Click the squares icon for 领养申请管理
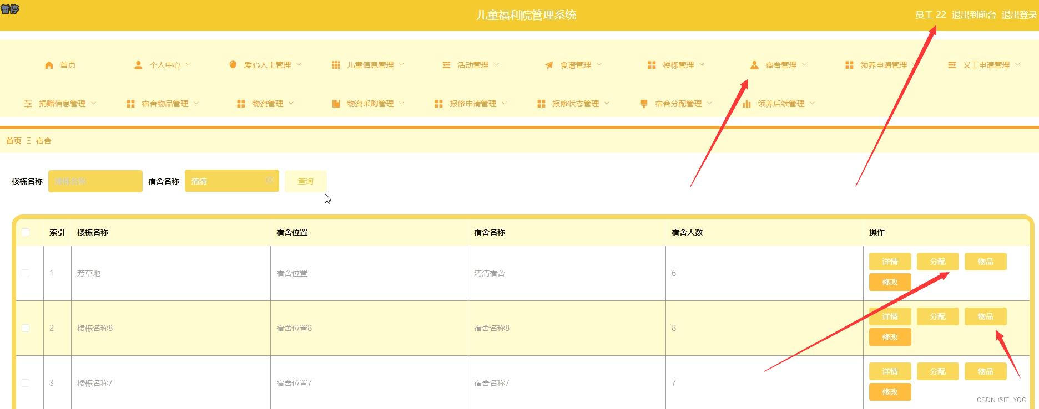The width and height of the screenshot is (1039, 409). pos(849,65)
